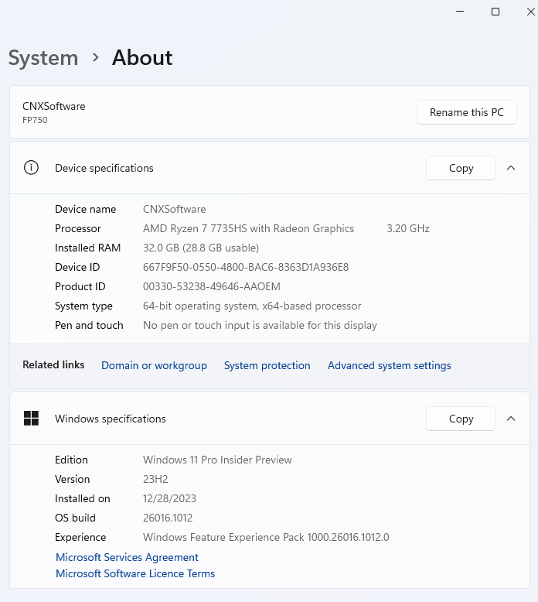538x602 pixels.
Task: Click the Device name value CNXSoftware
Action: (x=175, y=209)
